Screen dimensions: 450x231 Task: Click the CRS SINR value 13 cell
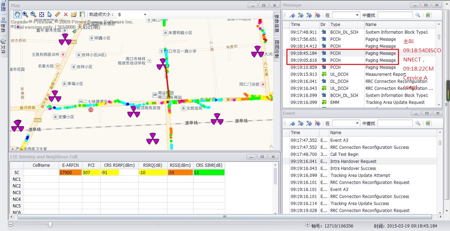pyautogui.click(x=209, y=172)
